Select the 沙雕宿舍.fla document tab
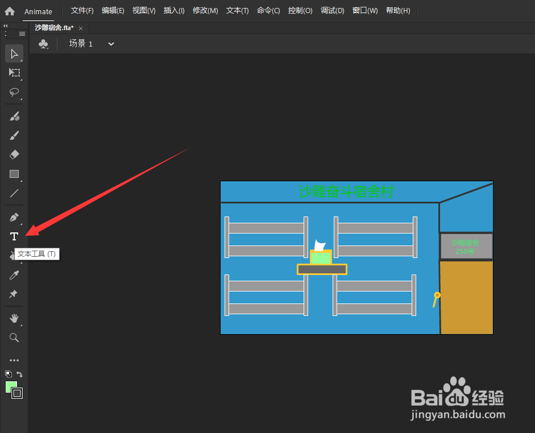 click(54, 28)
